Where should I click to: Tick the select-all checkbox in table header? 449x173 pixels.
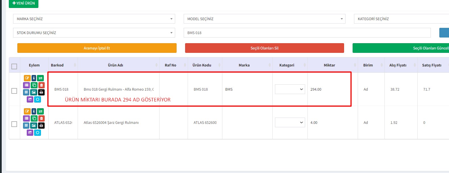coord(14,66)
